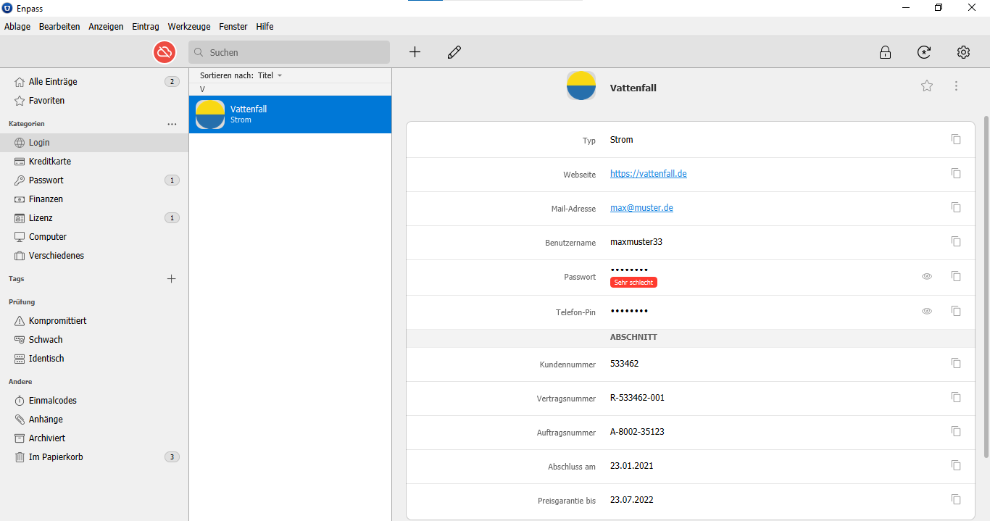Open the https://vattenfall.de link
Viewport: 990px width, 521px height.
pos(649,174)
